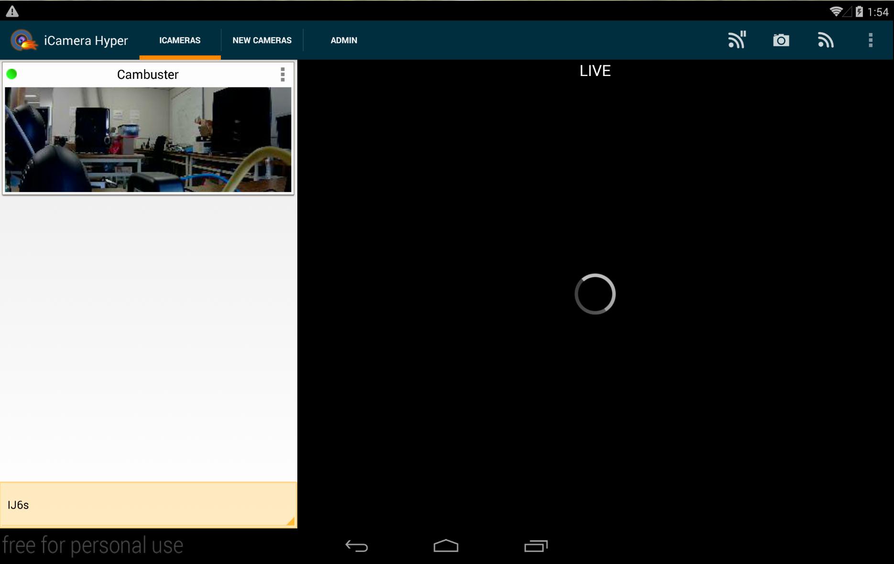894x564 pixels.
Task: Take a snapshot with the camera icon
Action: tap(781, 40)
